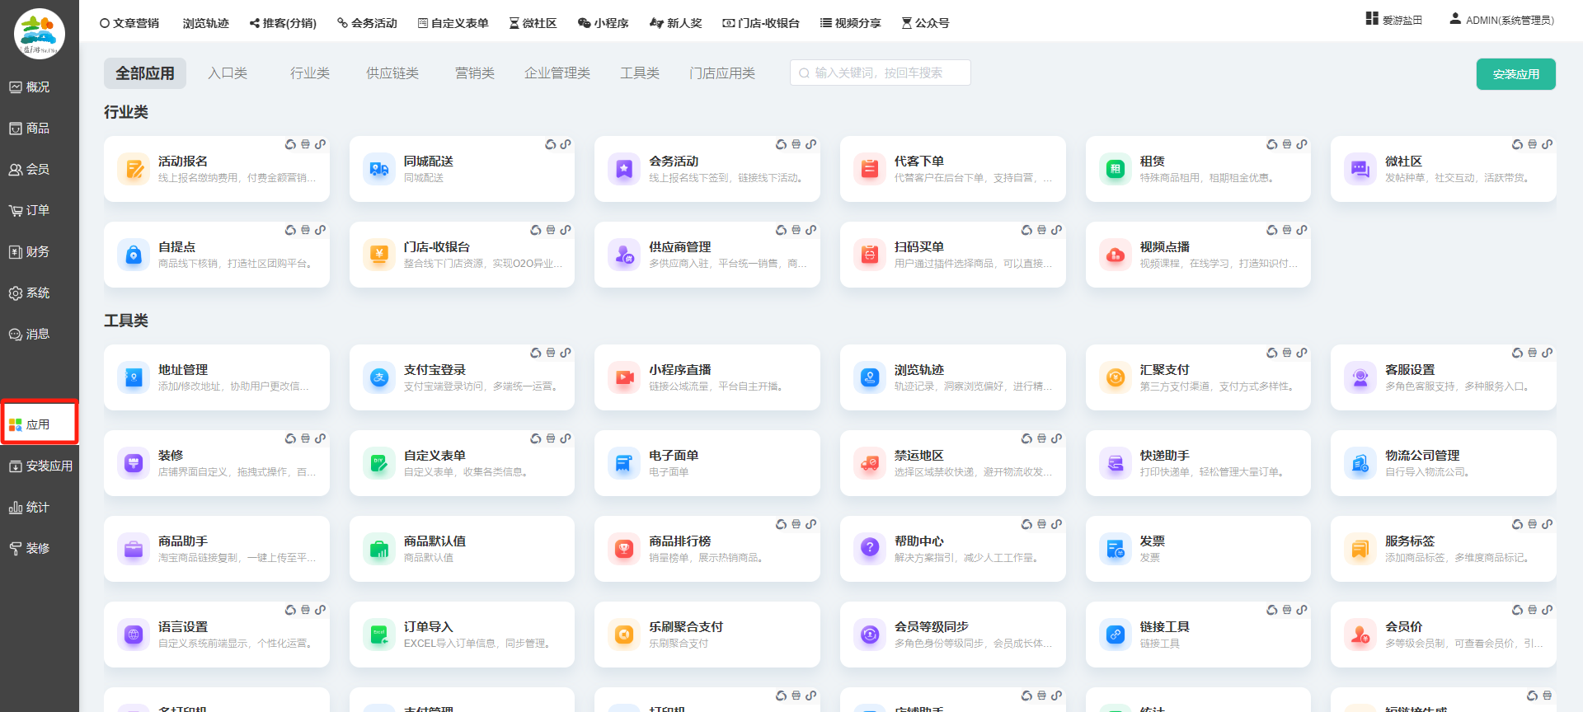Select the 营销类 category tab

click(475, 73)
